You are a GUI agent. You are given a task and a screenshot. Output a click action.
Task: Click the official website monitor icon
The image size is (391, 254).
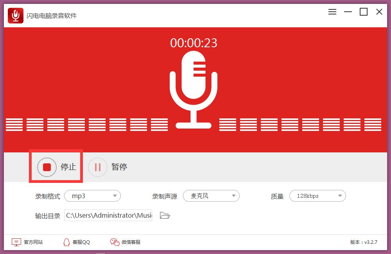click(x=16, y=242)
